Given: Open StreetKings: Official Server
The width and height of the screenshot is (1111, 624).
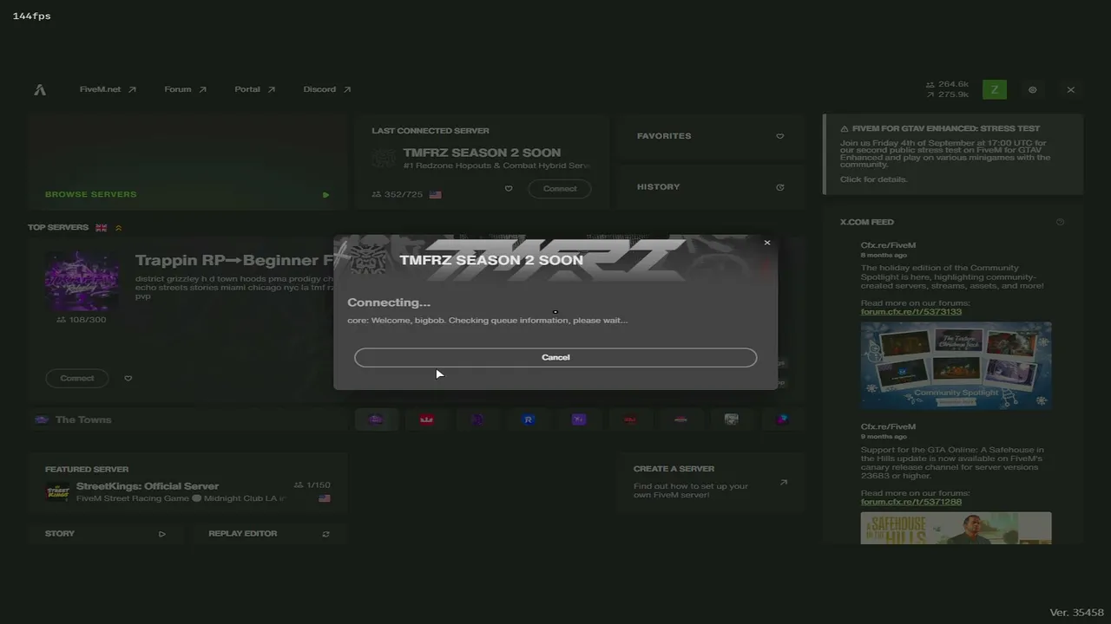Looking at the screenshot, I should tap(187, 484).
